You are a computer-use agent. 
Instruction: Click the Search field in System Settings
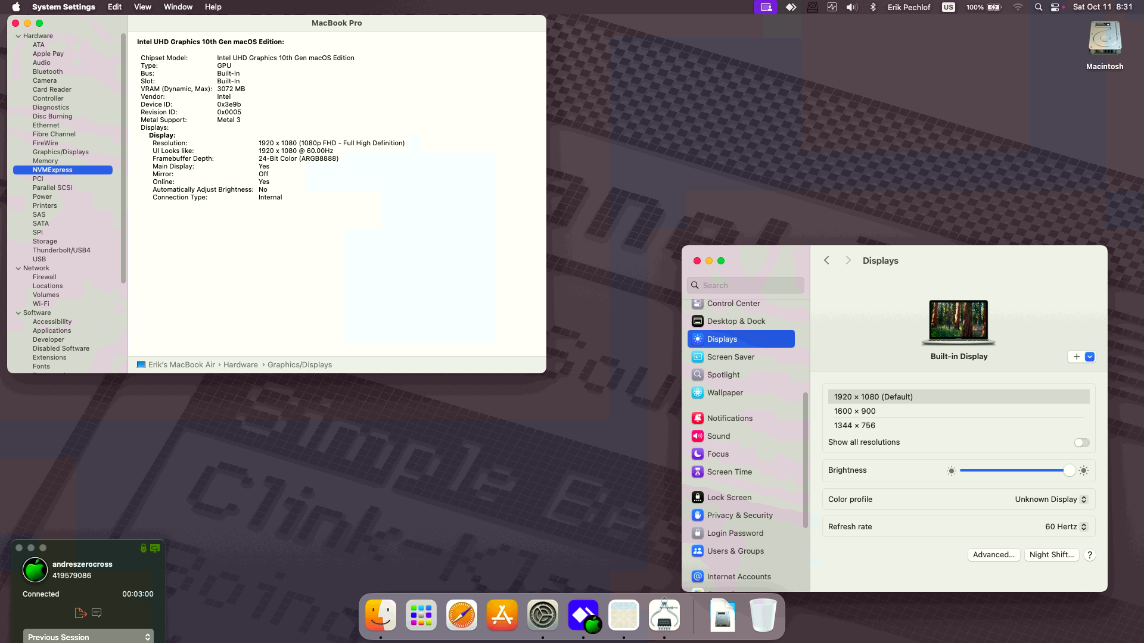tap(745, 285)
